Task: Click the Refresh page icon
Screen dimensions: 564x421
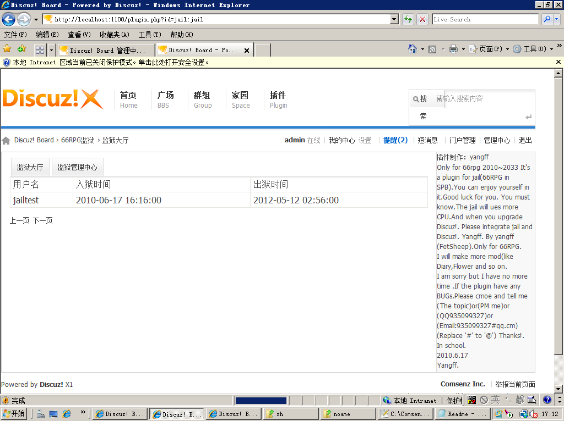Action: tap(408, 19)
